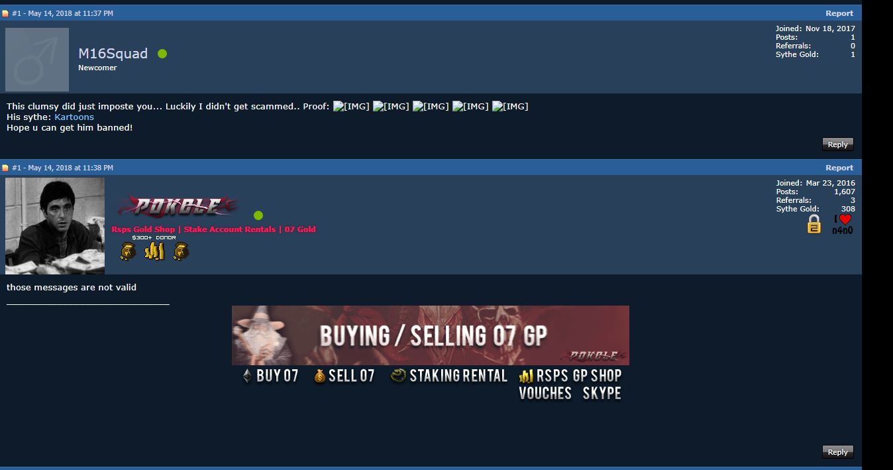Click the gold coins donor badge icon

pos(154,251)
